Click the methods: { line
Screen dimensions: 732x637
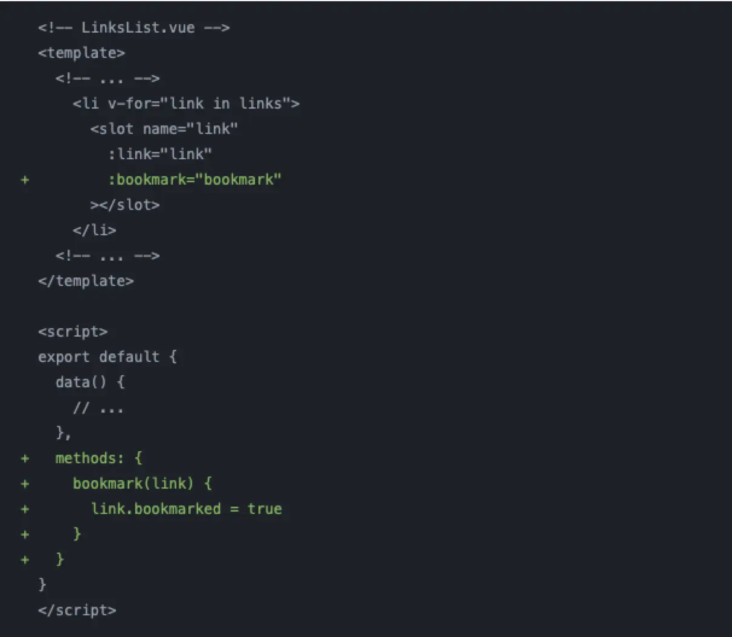[99, 458]
